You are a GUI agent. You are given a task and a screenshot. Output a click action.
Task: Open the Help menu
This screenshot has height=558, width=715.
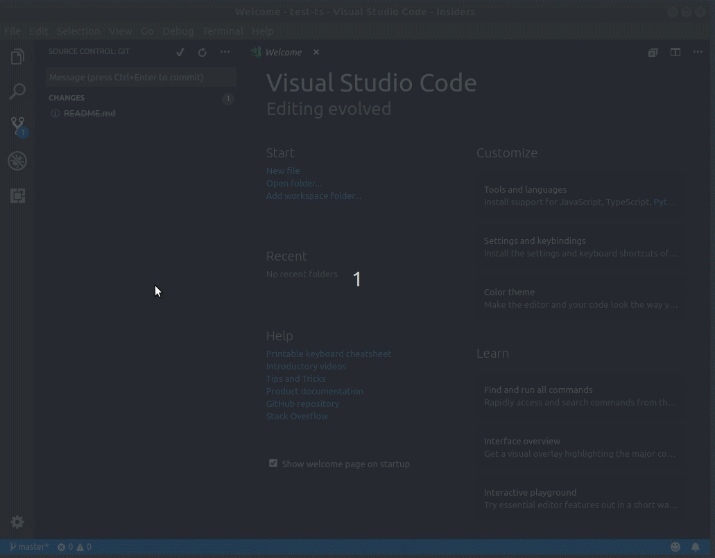click(x=263, y=31)
